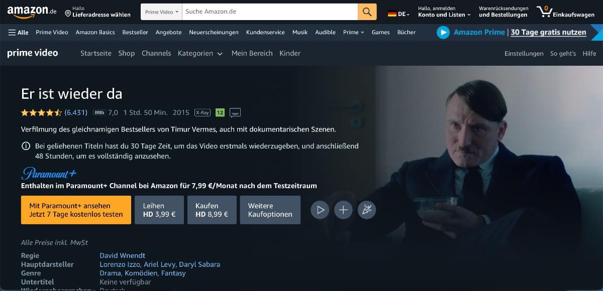Image resolution: width=603 pixels, height=291 pixels.
Task: Open the Alle hamburger menu
Action: (19, 32)
